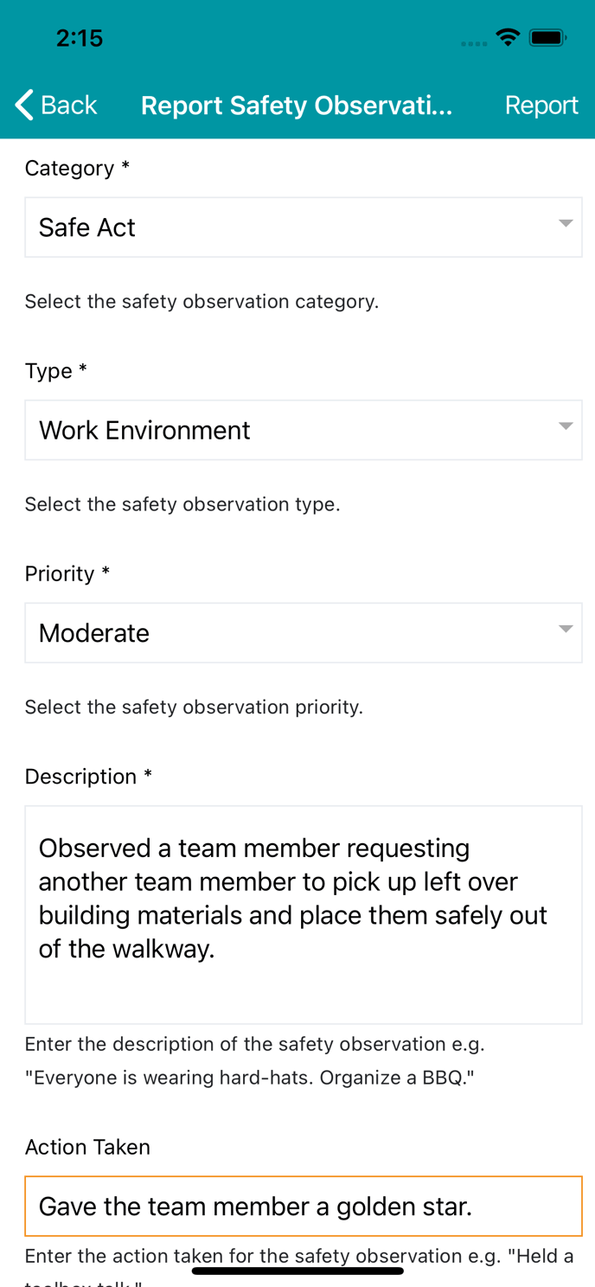The image size is (595, 1287).
Task: Select the Safe Act category field
Action: (x=304, y=227)
